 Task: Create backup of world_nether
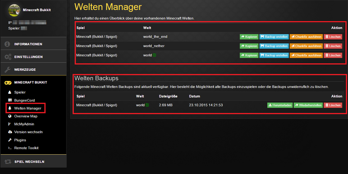(274, 46)
